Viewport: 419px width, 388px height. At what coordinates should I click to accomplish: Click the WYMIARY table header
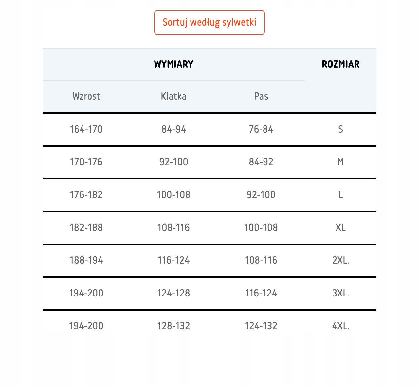pos(173,64)
